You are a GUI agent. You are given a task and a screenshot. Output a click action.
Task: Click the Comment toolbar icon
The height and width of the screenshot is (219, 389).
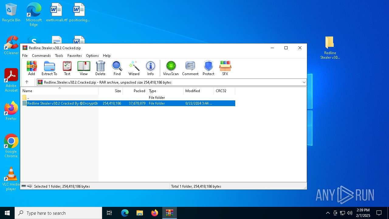(x=190, y=68)
